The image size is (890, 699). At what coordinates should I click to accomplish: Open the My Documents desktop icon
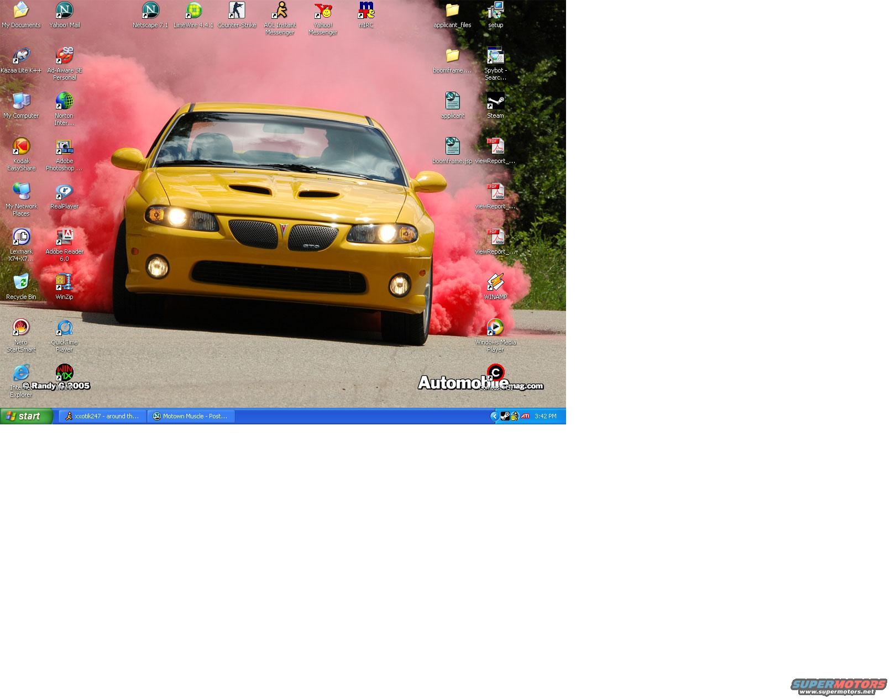(21, 15)
